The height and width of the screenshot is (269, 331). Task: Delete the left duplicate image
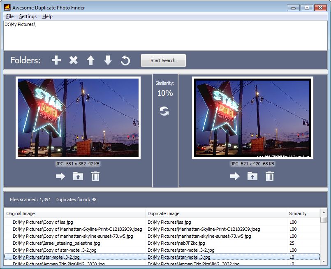(95, 176)
